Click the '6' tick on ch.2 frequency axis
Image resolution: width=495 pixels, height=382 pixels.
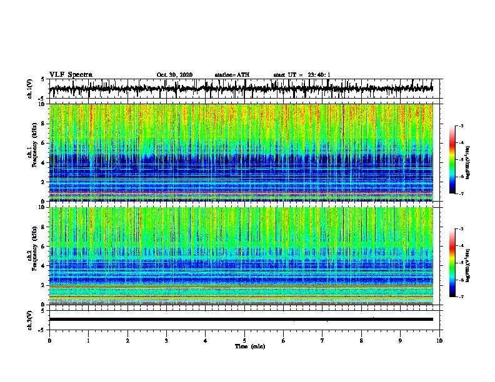tap(43, 246)
